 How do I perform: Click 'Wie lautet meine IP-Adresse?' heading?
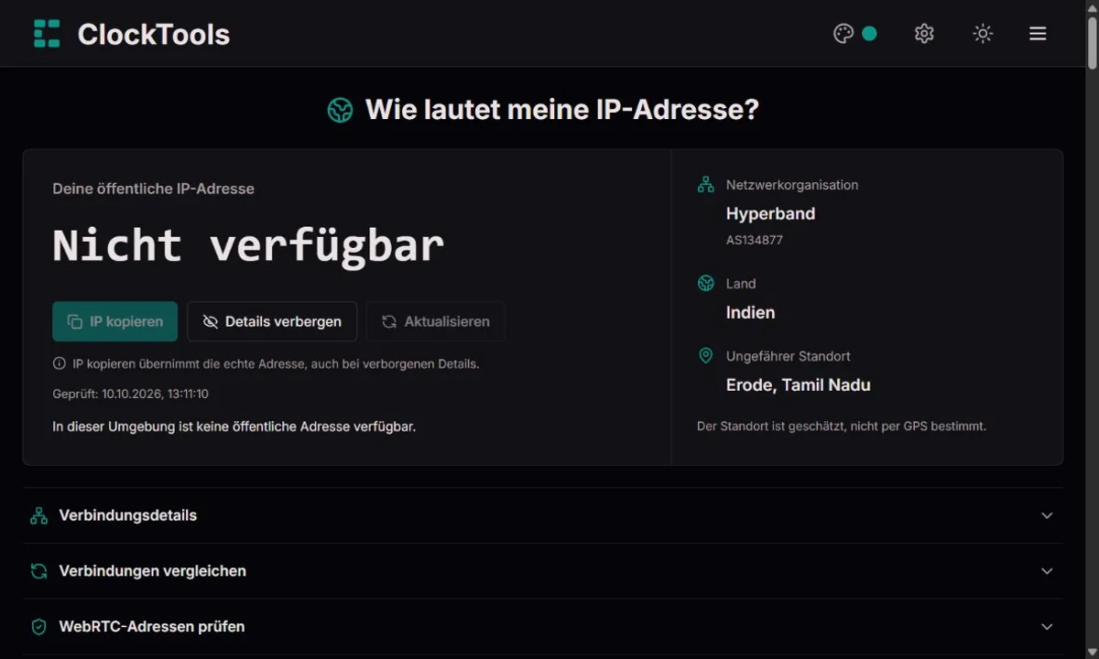pos(562,110)
